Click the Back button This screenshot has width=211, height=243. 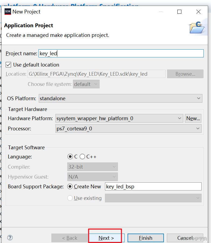(69, 238)
